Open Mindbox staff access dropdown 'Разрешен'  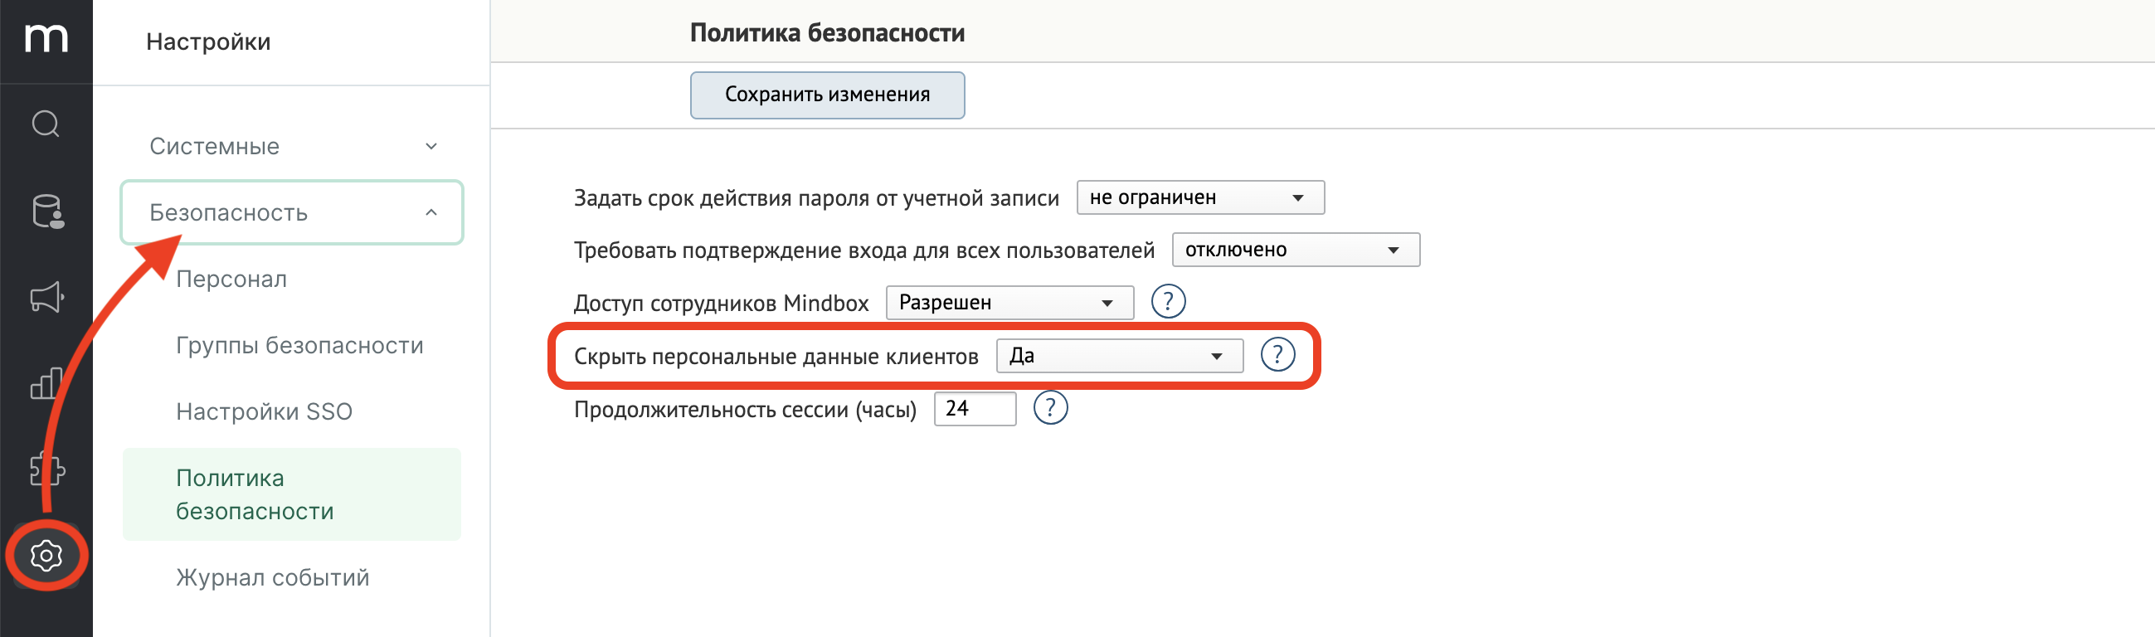click(1009, 302)
